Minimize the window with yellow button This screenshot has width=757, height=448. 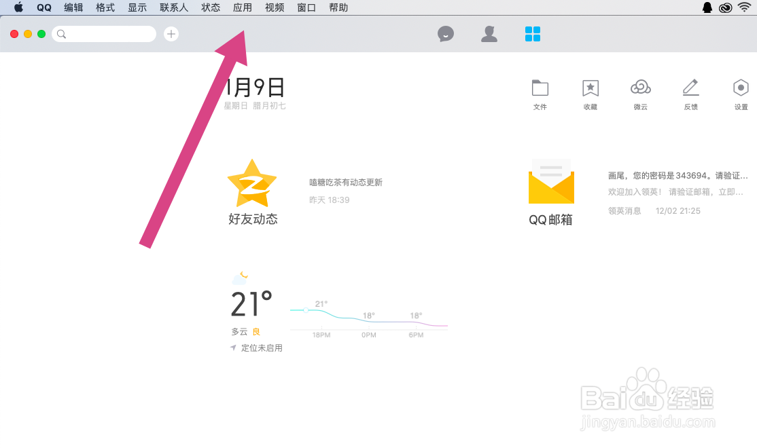click(28, 34)
